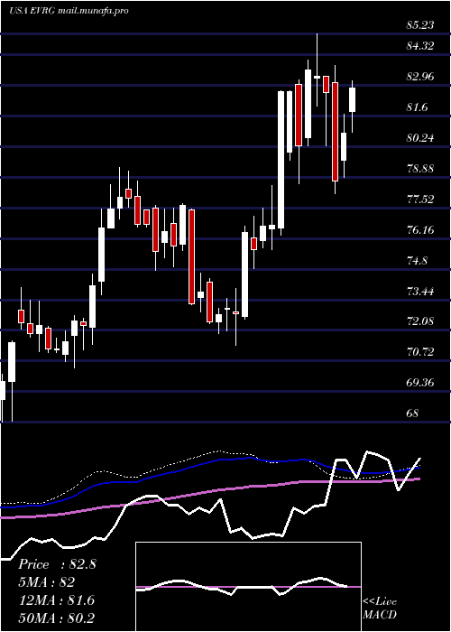The width and height of the screenshot is (451, 632).
Task: Click the '5MA : 82' readout
Action: point(46,582)
